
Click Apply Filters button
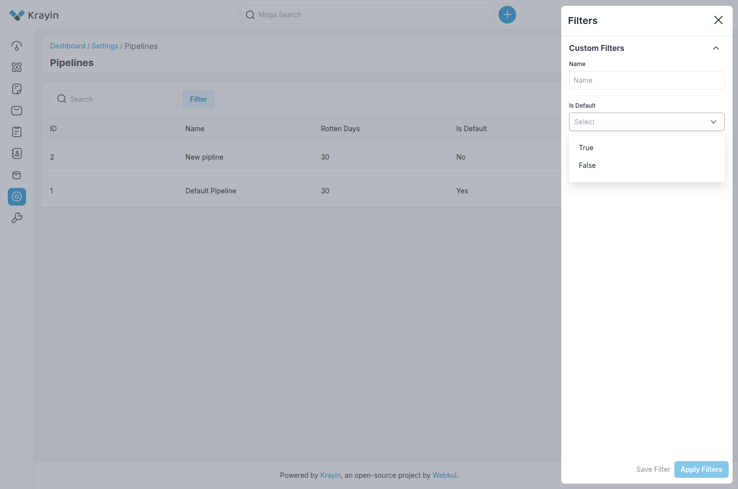click(701, 469)
